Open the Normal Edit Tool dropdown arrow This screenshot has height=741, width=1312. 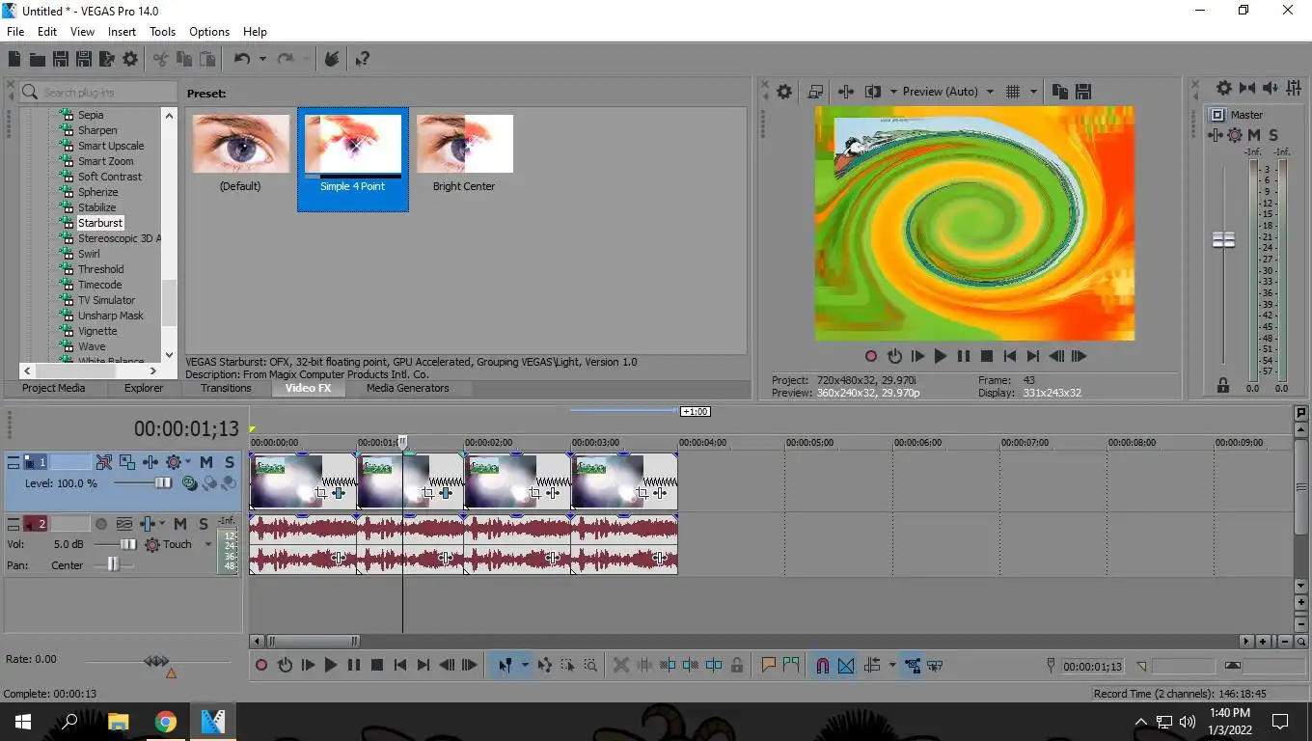(525, 665)
